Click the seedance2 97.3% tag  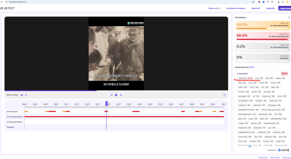(x=245, y=78)
